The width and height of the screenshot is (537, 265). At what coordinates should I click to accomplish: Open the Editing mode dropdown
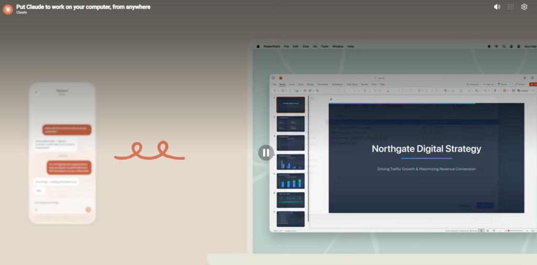tap(521, 84)
